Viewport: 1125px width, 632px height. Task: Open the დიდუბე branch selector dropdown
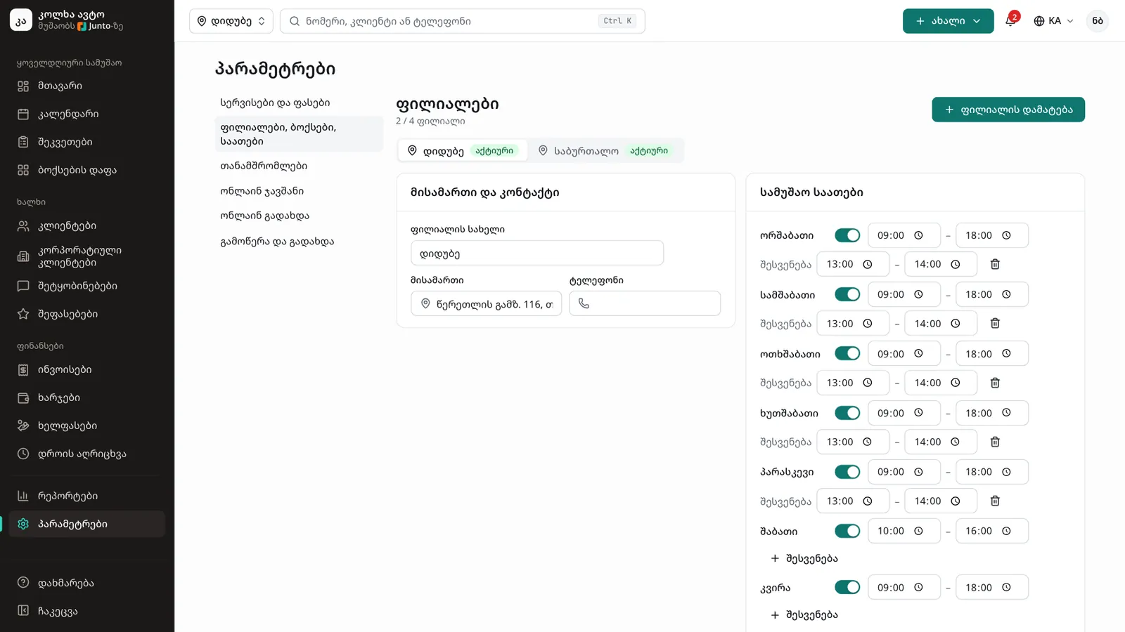(231, 21)
